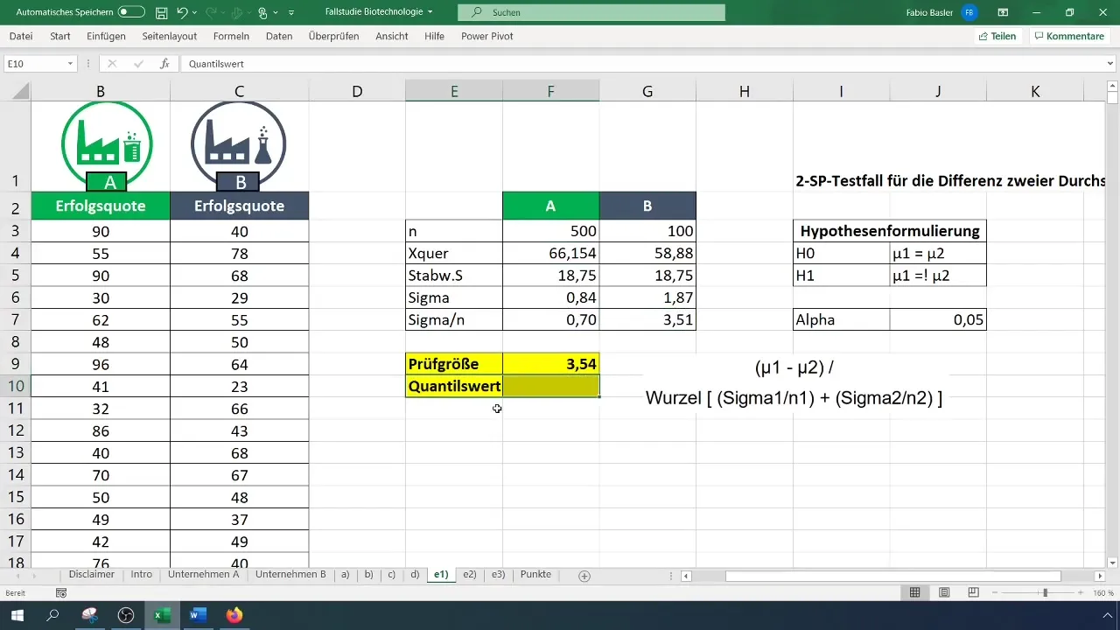The image size is (1120, 630).
Task: Click the Suchen search box
Action: pos(592,12)
